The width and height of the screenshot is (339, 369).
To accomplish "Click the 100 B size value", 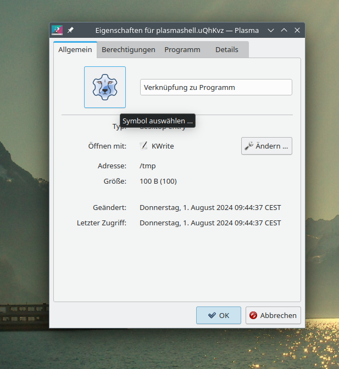I will (158, 181).
